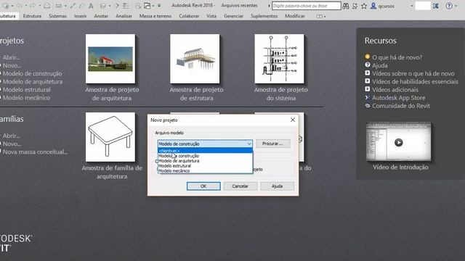Click the Help question mark icon

449,6
